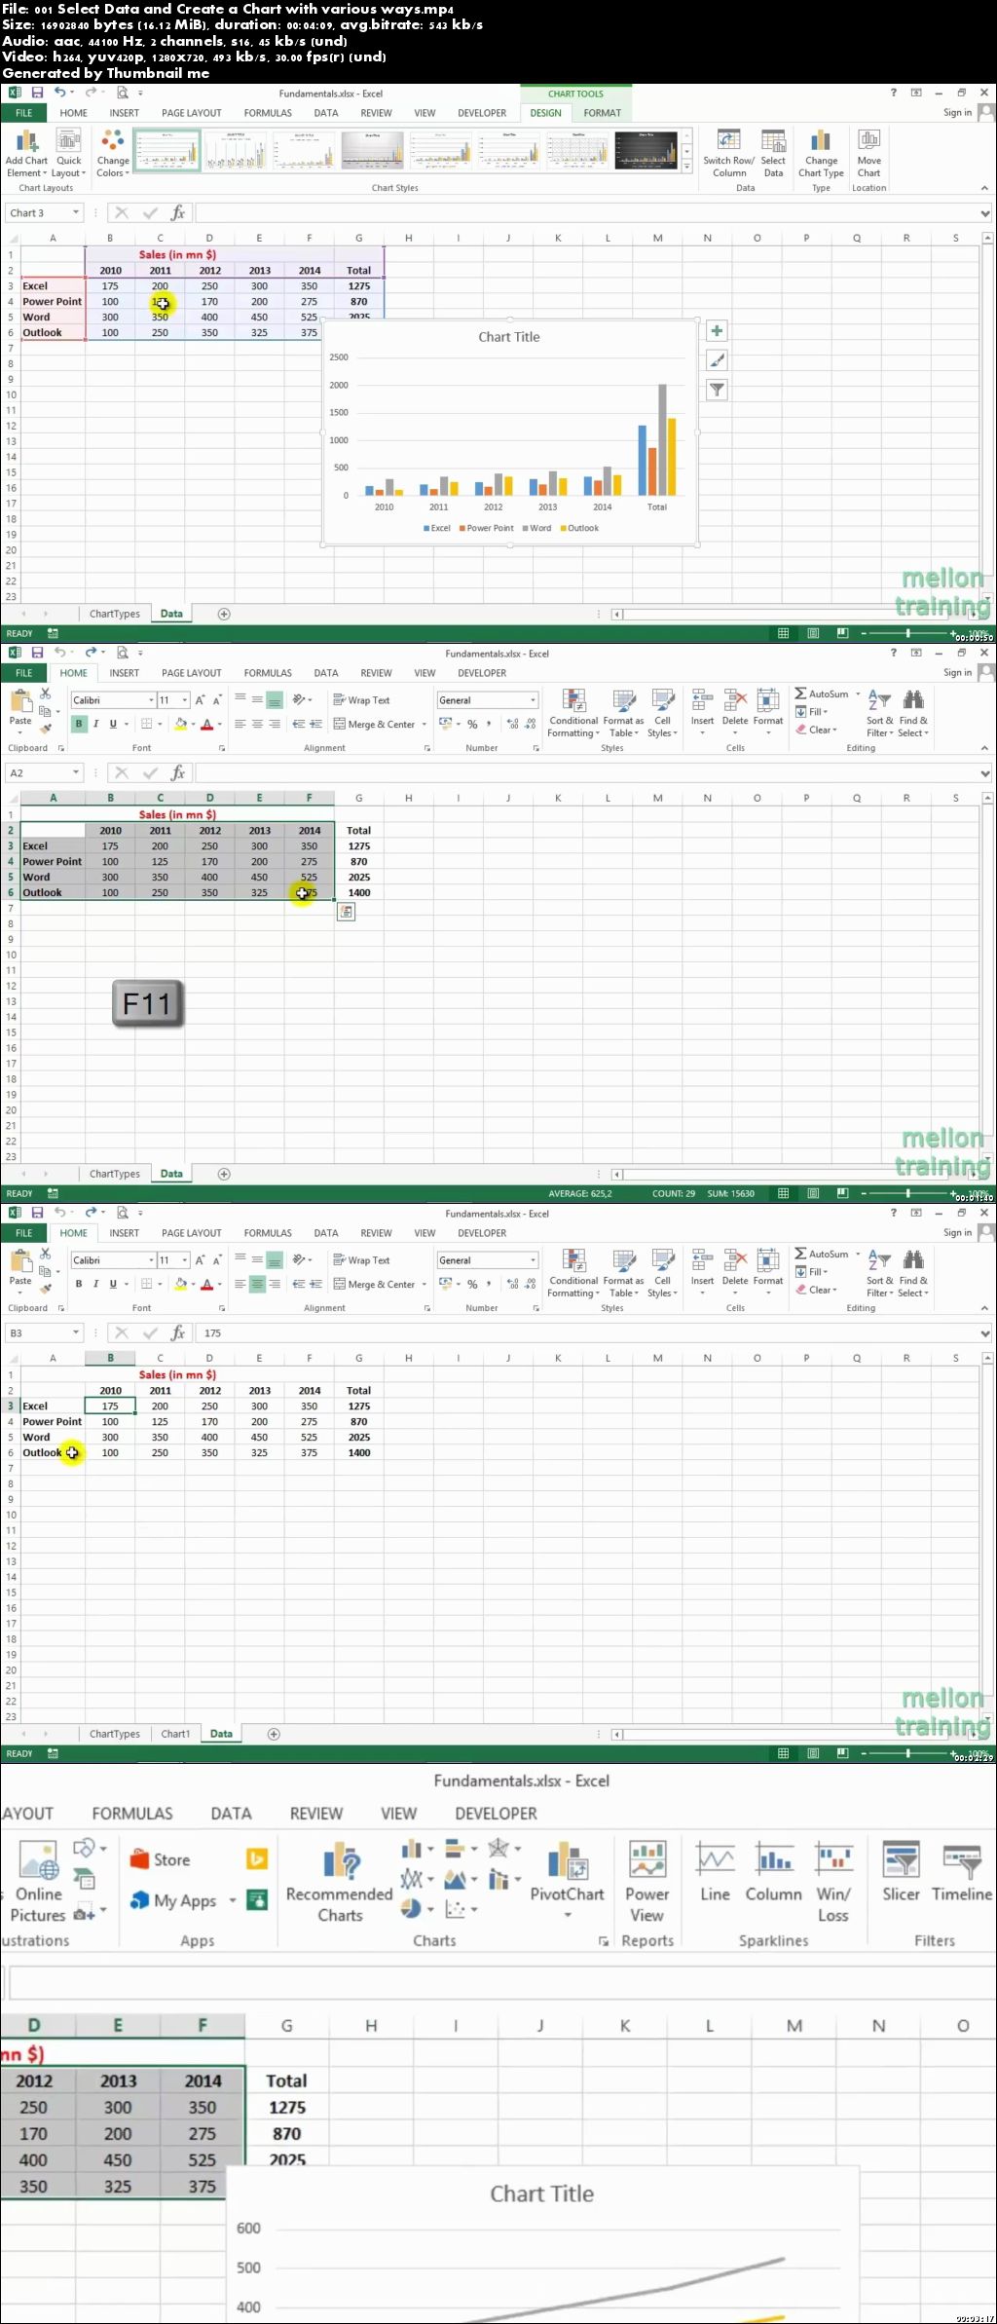Switch to Chart1 sheet tab
The width and height of the screenshot is (997, 2324).
click(x=175, y=1734)
